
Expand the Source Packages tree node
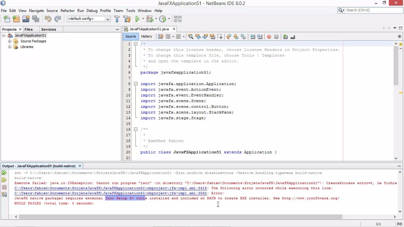[x=10, y=41]
